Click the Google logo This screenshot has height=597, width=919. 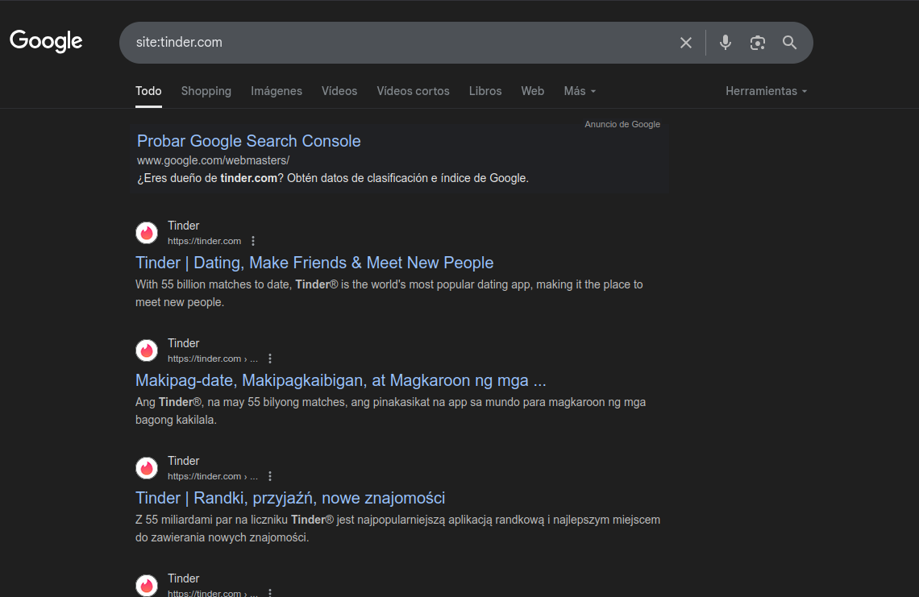(46, 41)
